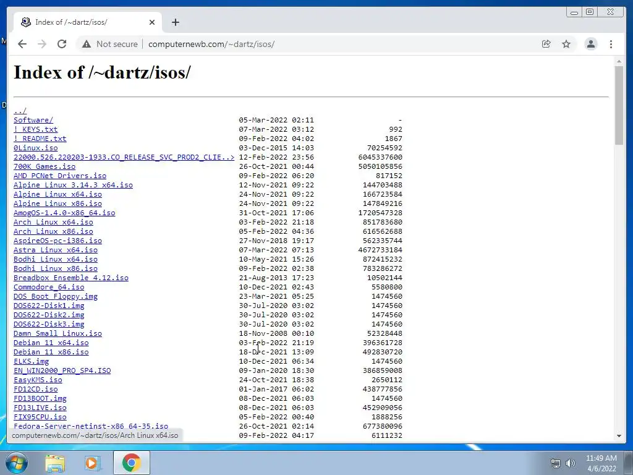Download Arch_Linux_x86.iso
Screen dimensions: 633x475
click(53, 231)
